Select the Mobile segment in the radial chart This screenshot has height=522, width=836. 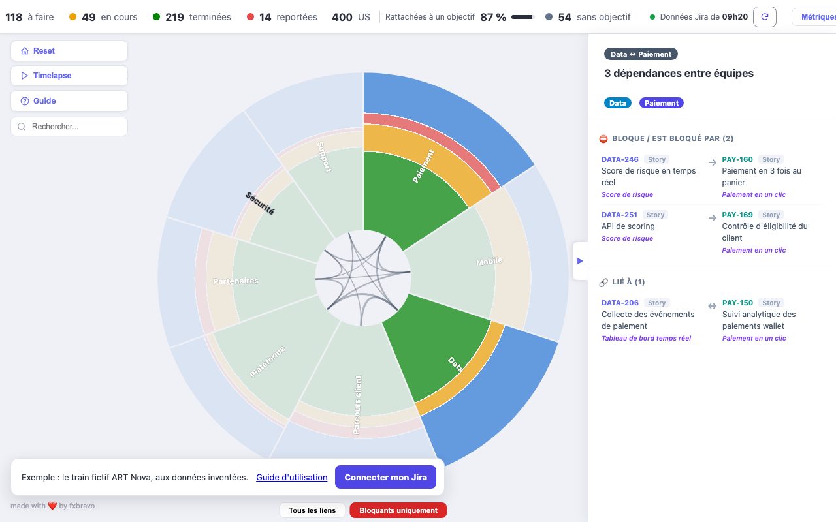point(489,262)
